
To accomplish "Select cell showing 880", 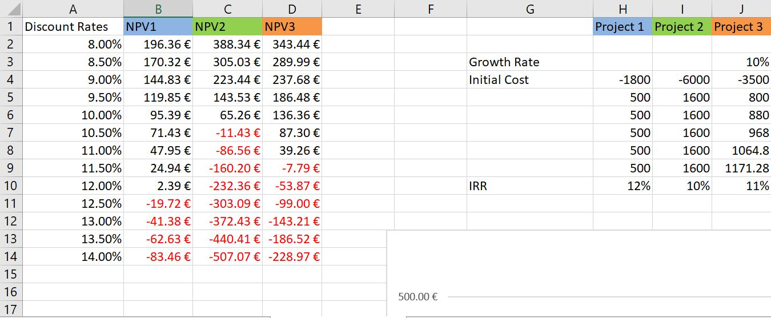I will pos(741,115).
